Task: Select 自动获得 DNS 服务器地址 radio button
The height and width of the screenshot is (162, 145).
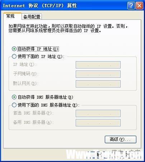Action: [14, 97]
